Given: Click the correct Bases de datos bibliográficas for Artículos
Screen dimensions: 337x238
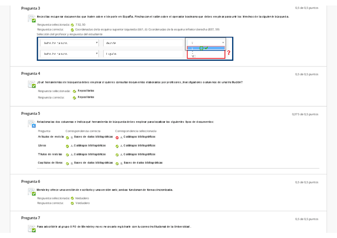Looking at the screenshot, I should tap(93, 137).
